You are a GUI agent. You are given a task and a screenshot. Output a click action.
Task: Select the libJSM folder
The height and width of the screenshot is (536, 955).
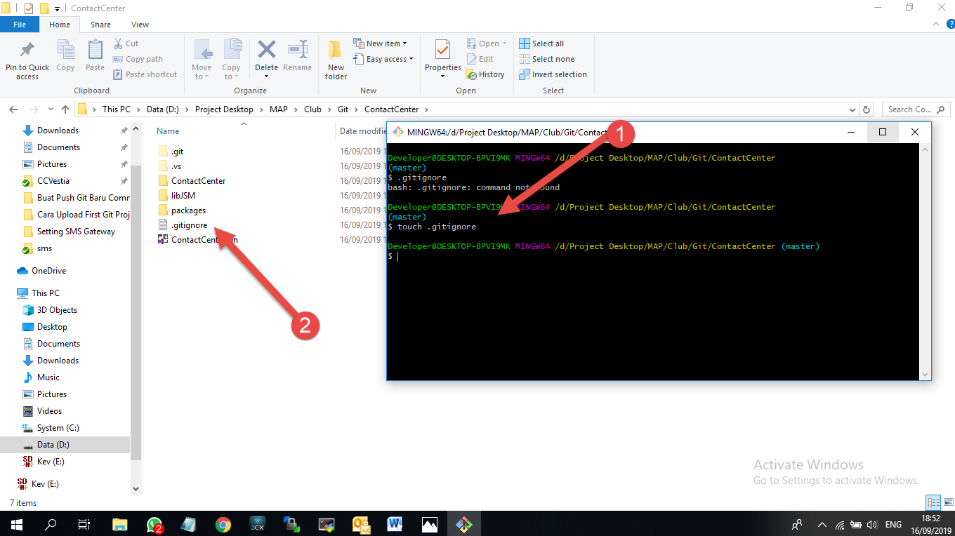183,196
